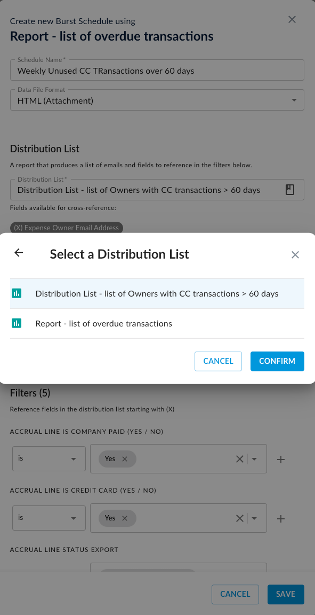This screenshot has height=615, width=315.
Task: Click the chart icon beside the Owners distribution list
Action: (x=16, y=293)
